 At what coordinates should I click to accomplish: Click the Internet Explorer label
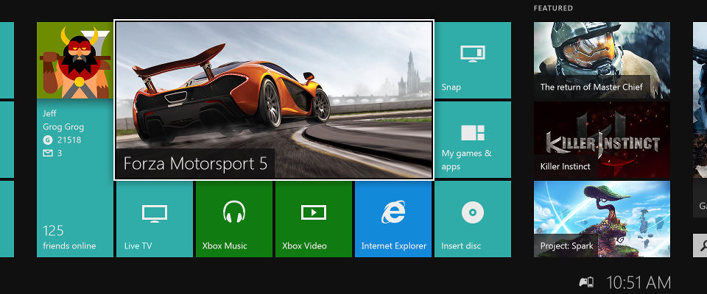tap(393, 245)
